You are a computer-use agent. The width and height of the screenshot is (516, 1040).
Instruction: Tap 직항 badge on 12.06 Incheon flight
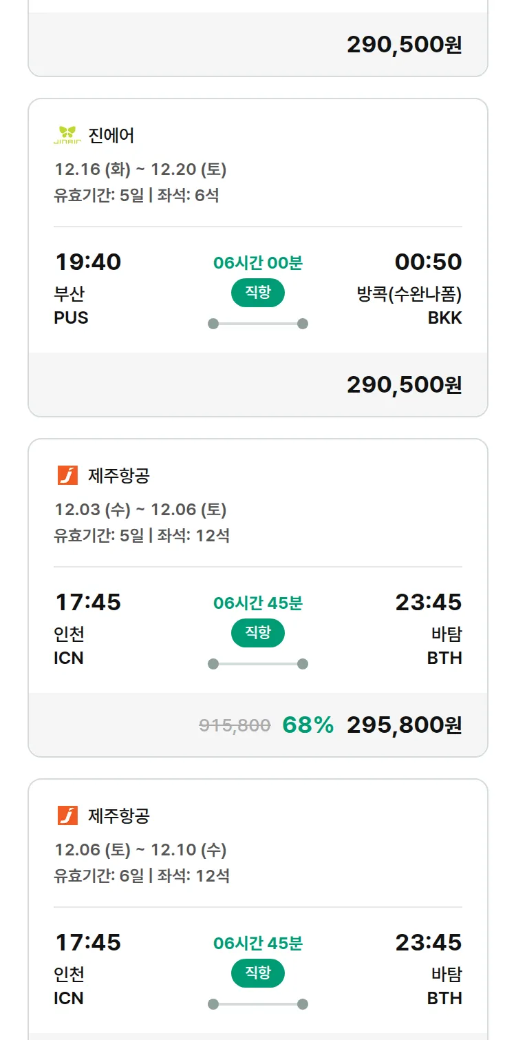(258, 973)
